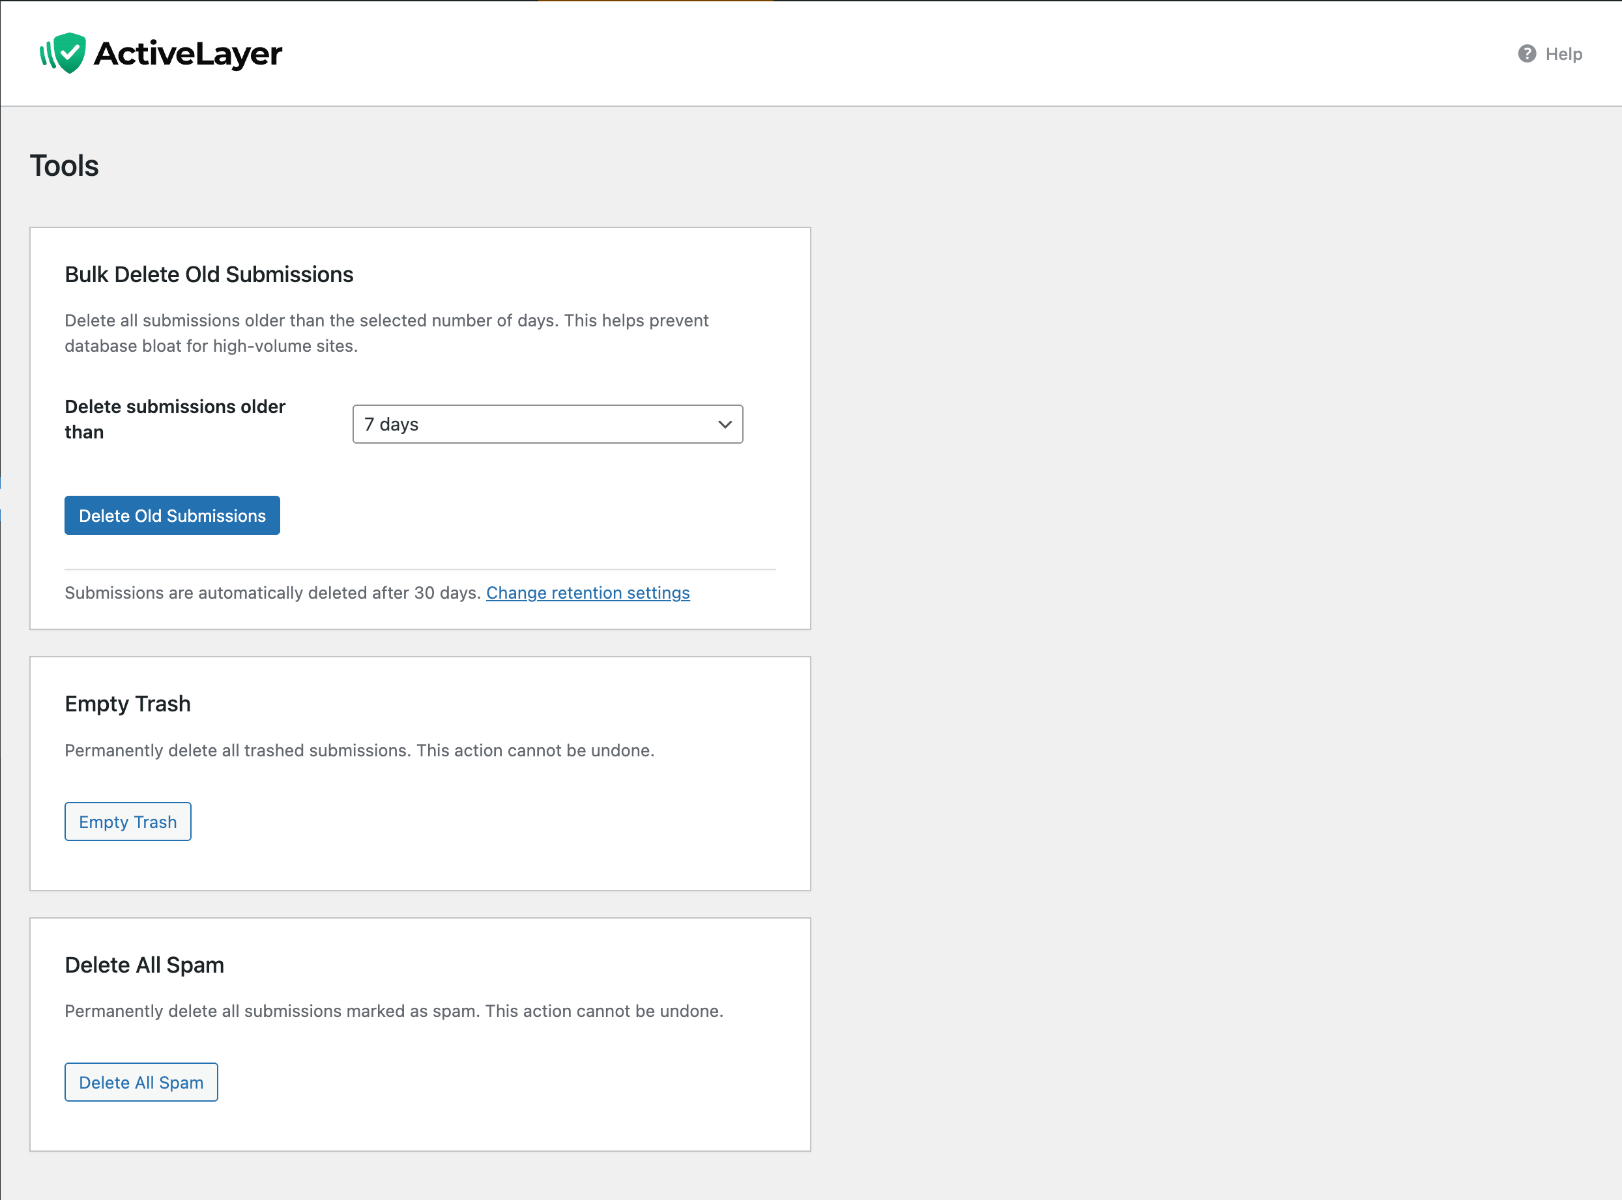Click the Tools page heading
Viewport: 1622px width, 1200px height.
(x=64, y=165)
